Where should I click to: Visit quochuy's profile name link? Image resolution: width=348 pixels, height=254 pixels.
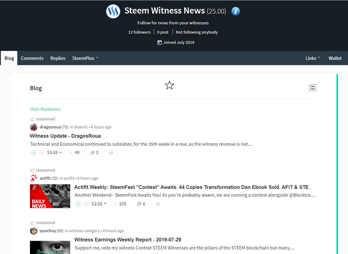(48, 231)
